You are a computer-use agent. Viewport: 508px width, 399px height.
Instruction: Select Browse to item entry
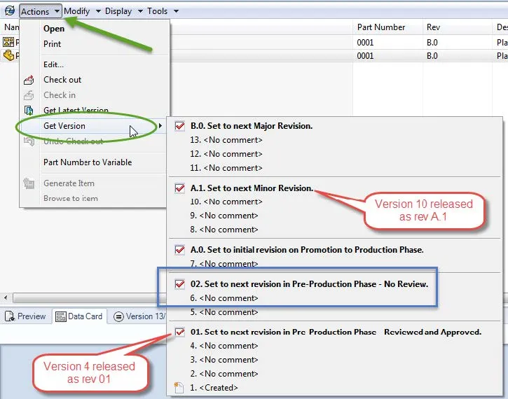71,198
